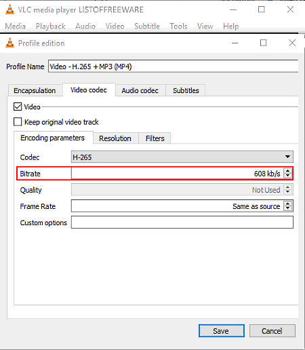Select the Resolution sub-tab
This screenshot has height=350, width=305.
click(x=115, y=138)
